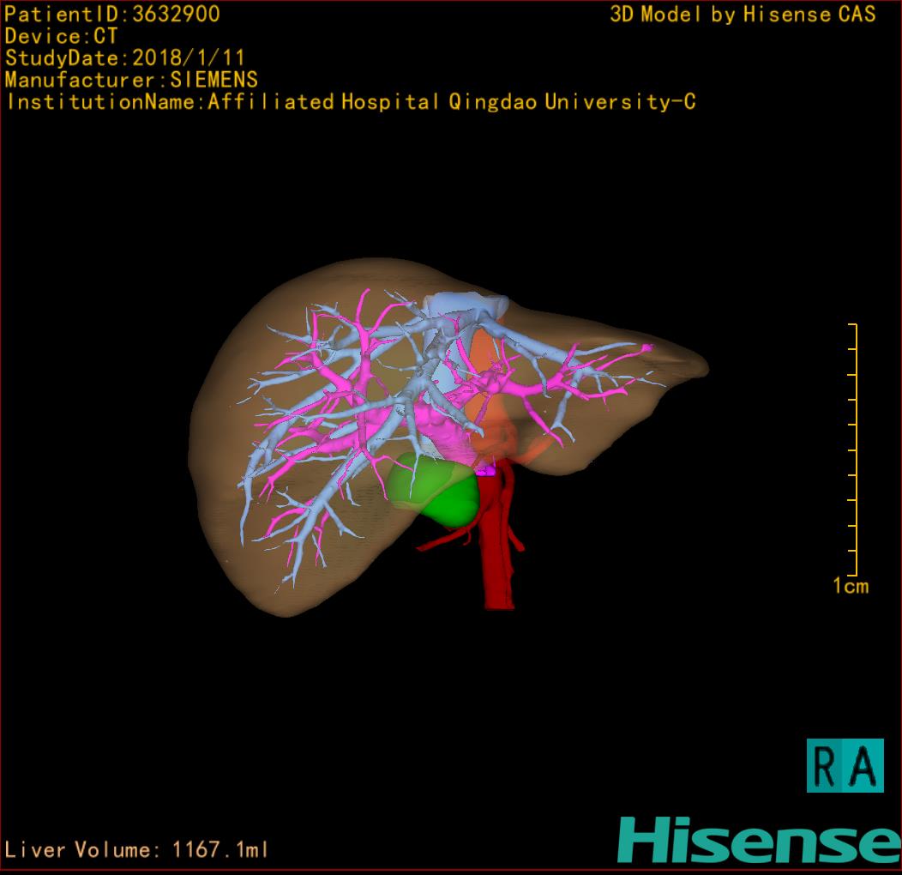The height and width of the screenshot is (875, 902).
Task: Select the green gallbladder in the model
Action: click(x=436, y=493)
